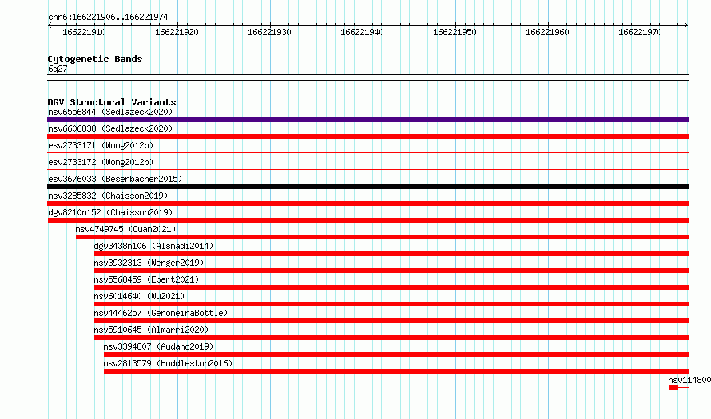This screenshot has height=419, width=711.
Task: Click the red bar under nsv4749745
Action: pyautogui.click(x=382, y=237)
